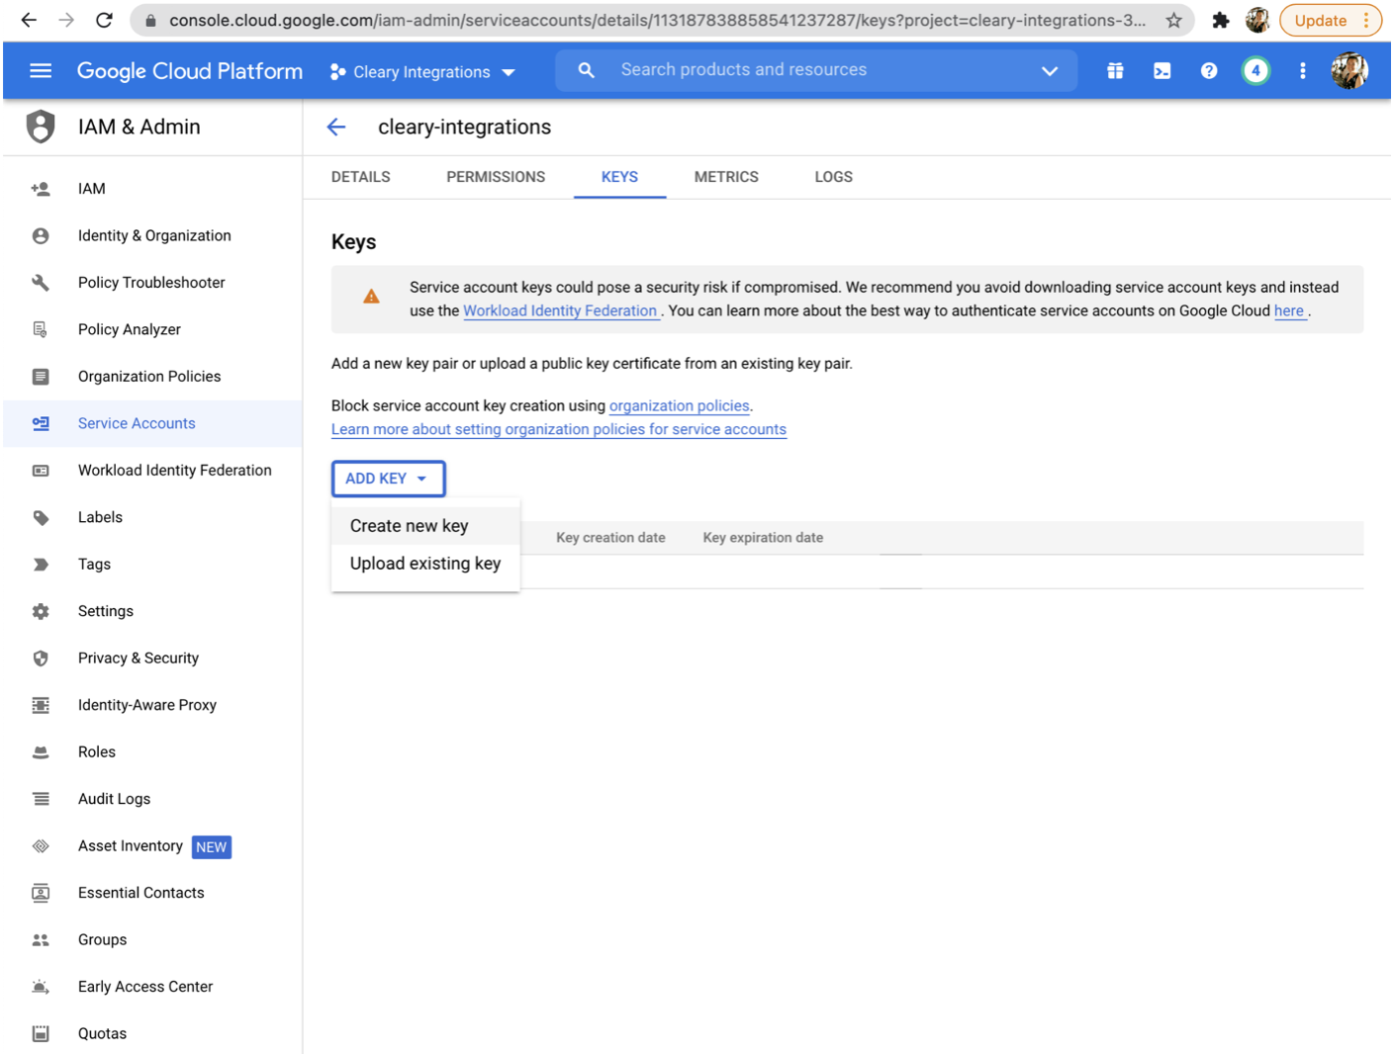Click the IAM & Admin shield icon
The width and height of the screenshot is (1393, 1054).
(x=41, y=127)
